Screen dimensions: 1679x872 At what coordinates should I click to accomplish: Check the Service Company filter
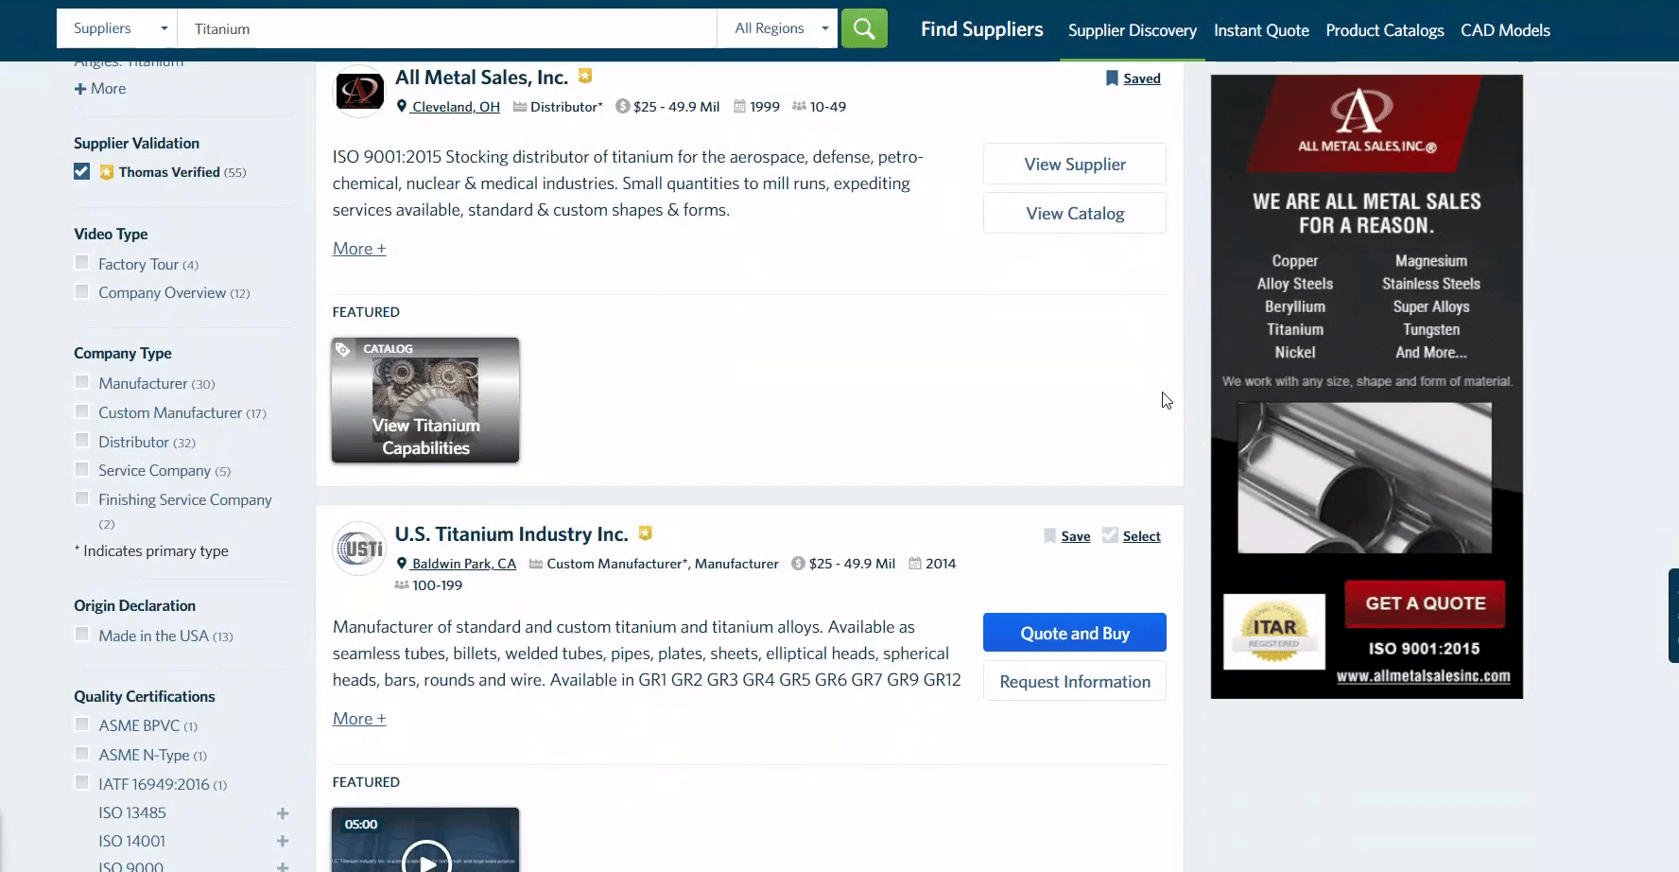pos(82,469)
